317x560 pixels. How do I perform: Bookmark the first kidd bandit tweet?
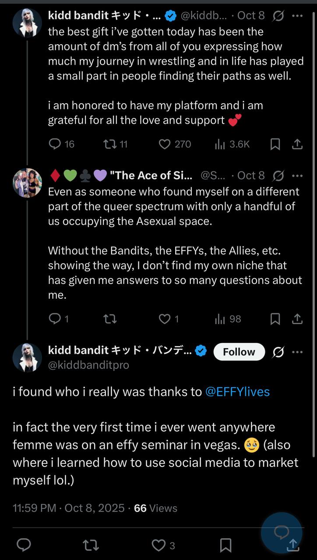[275, 144]
